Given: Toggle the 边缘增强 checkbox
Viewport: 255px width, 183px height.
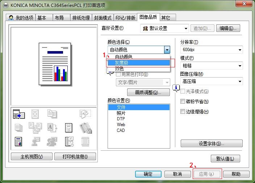Looking at the screenshot, I should (183, 112).
